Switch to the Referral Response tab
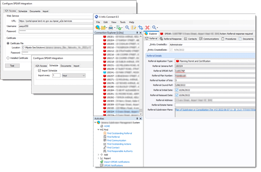 [171, 39]
